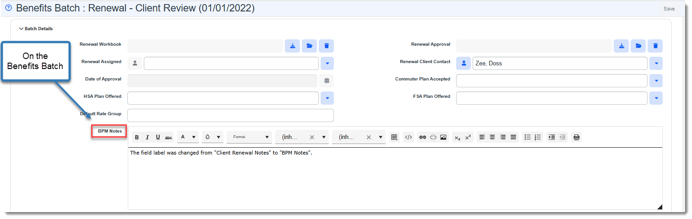Open the Commuter Plan Accepted dropdown
Viewport: 692px width, 219px height.
[655, 80]
